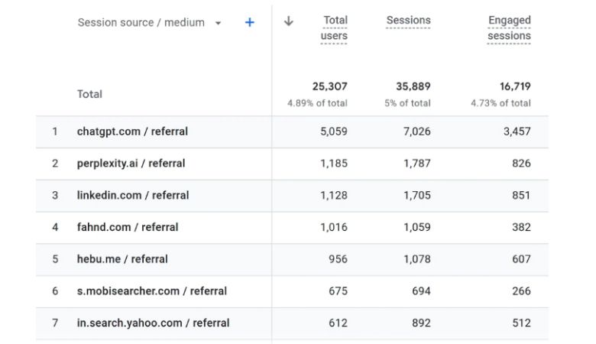
Task: Click the hebu.me / referral entry
Action: coord(122,259)
